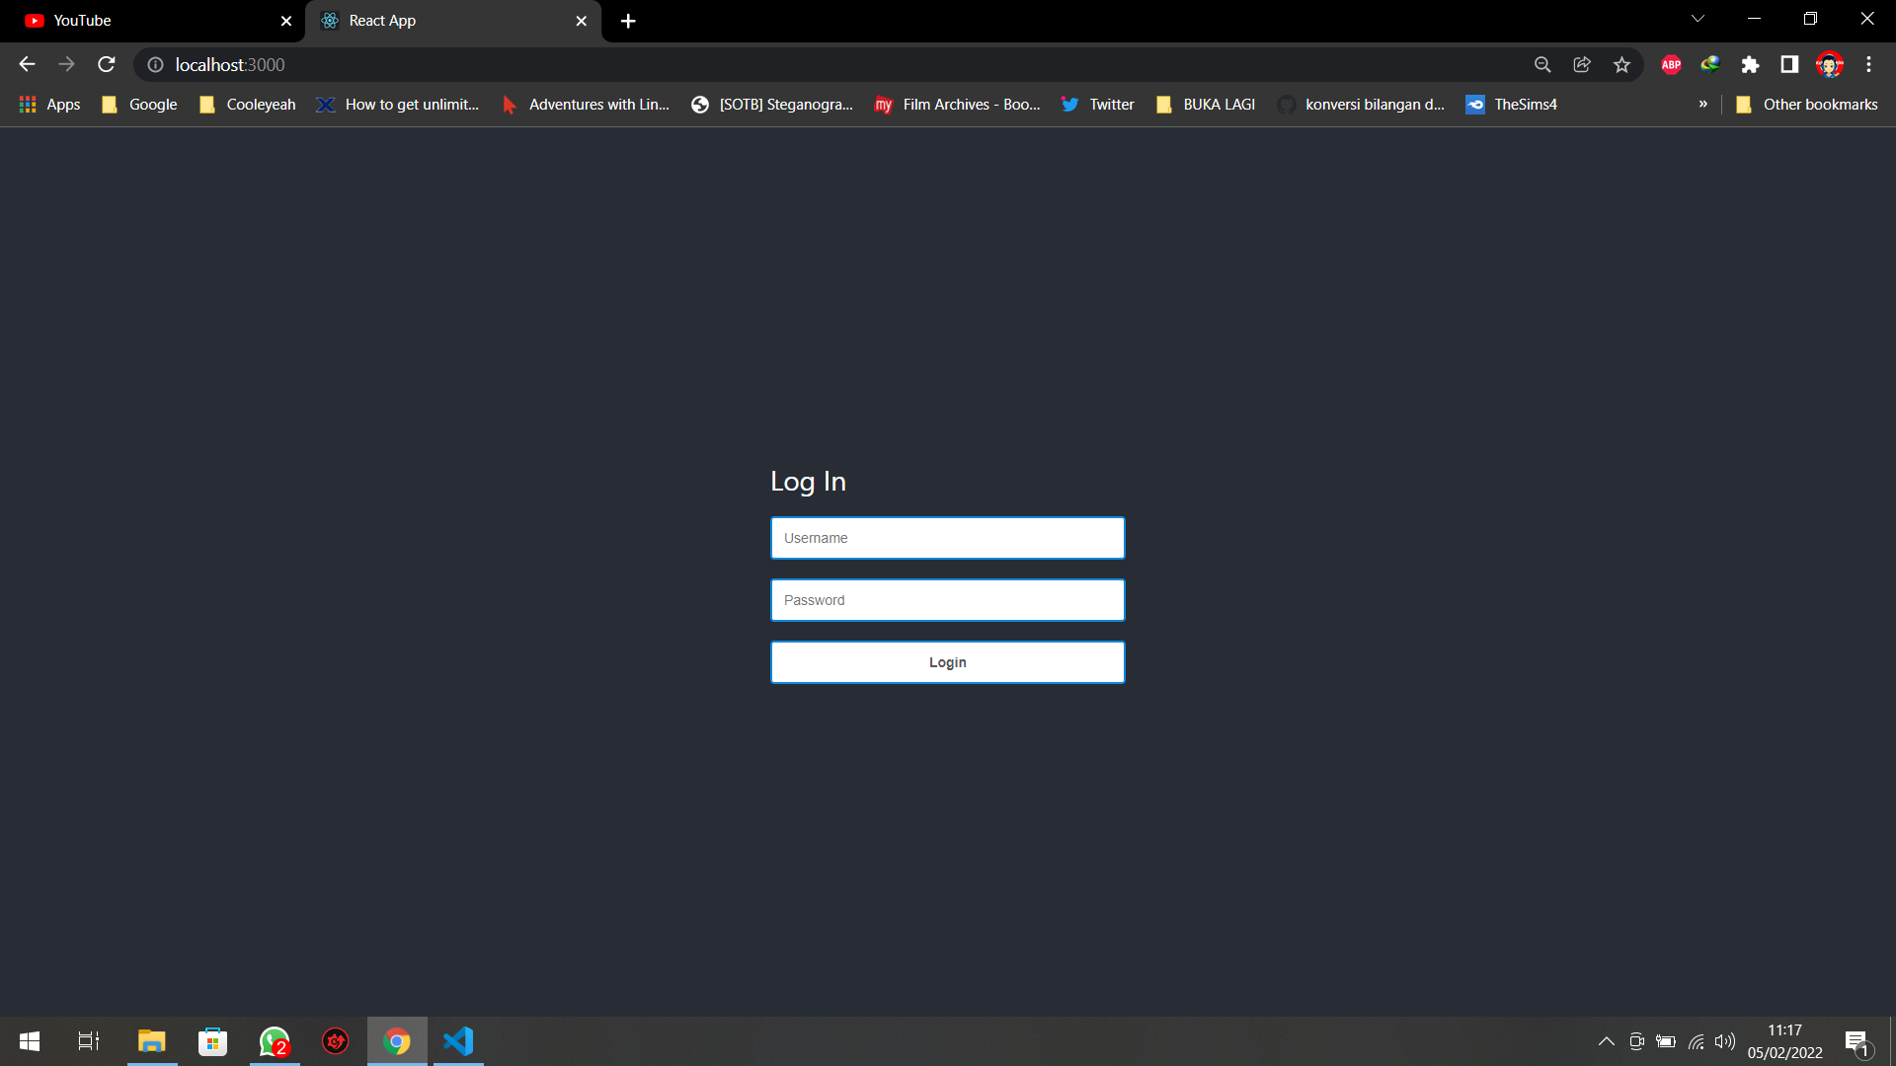Open the Twitter bookmark
1896x1066 pixels.
coord(1098,104)
